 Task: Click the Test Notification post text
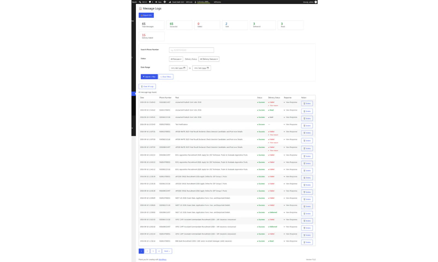(181, 124)
